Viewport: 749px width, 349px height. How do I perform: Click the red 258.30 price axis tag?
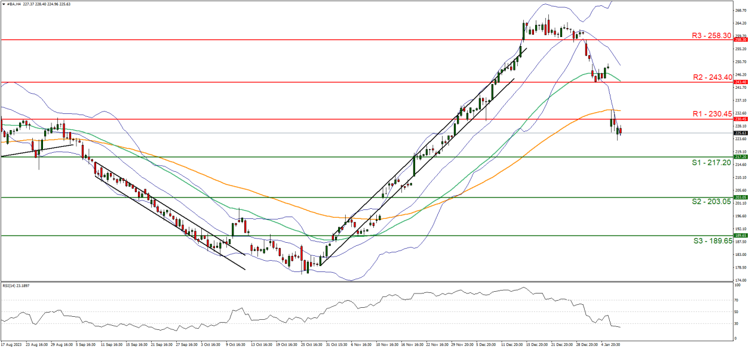(x=739, y=40)
